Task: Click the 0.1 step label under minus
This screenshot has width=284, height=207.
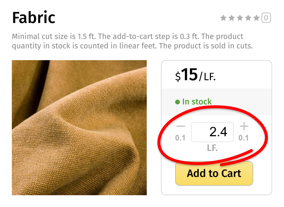Action: (x=180, y=138)
